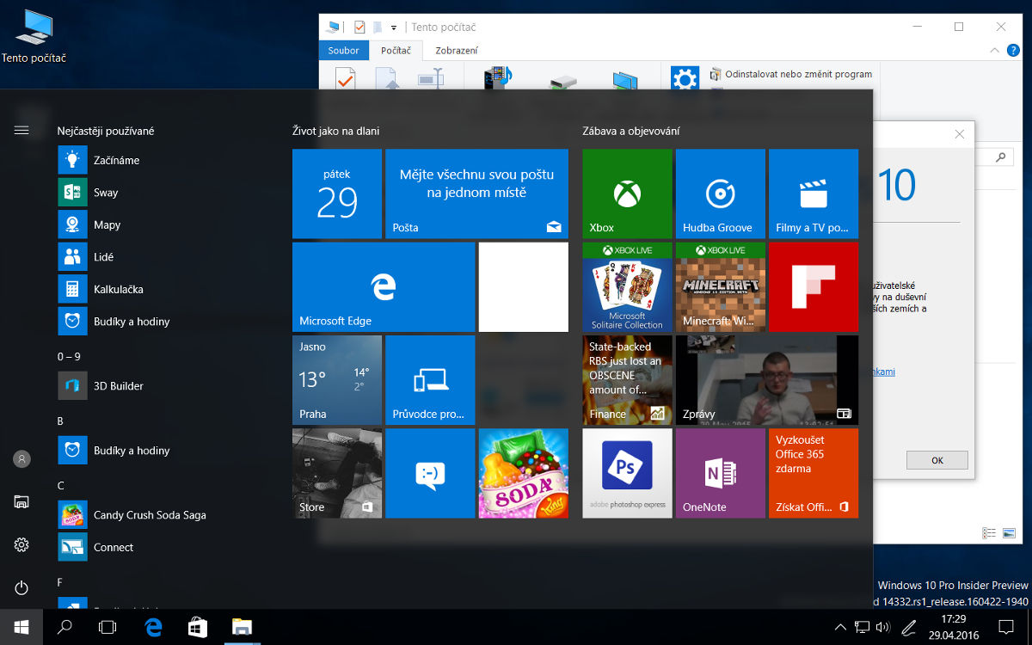Launch Adobe Photoshop Express tile
Viewport: 1032px width, 645px height.
point(627,473)
